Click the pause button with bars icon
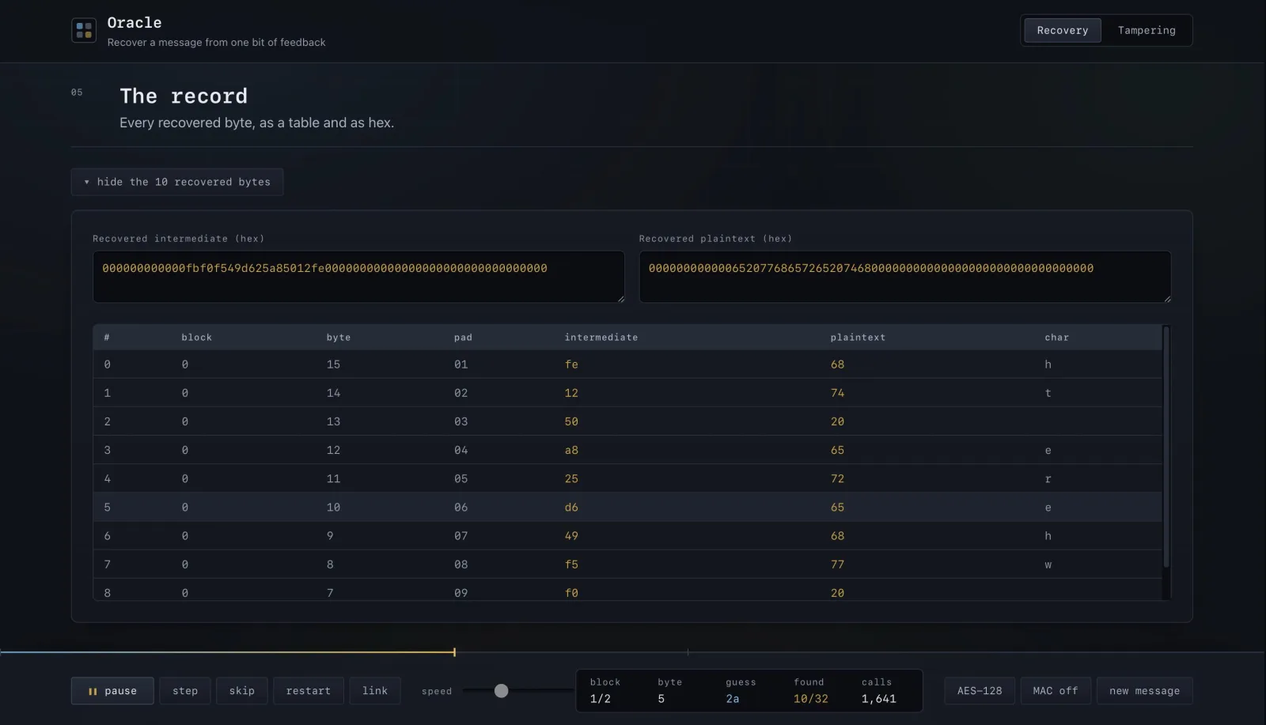Viewport: 1266px width, 725px height. click(112, 691)
